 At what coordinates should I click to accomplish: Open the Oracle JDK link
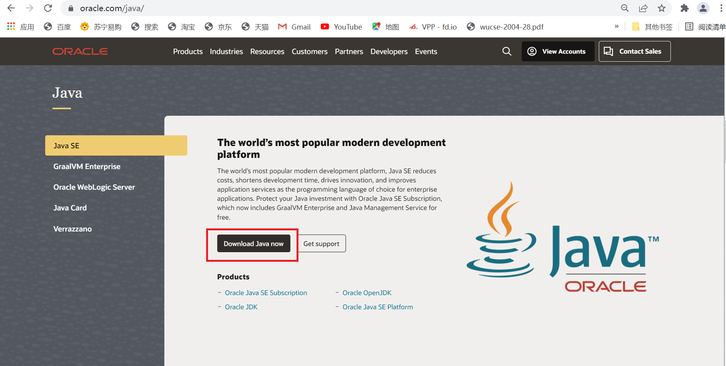241,307
